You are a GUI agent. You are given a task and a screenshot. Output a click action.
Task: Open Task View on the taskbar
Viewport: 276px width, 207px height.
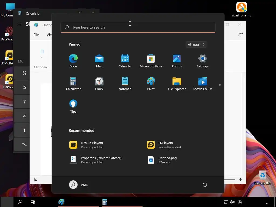point(33,202)
